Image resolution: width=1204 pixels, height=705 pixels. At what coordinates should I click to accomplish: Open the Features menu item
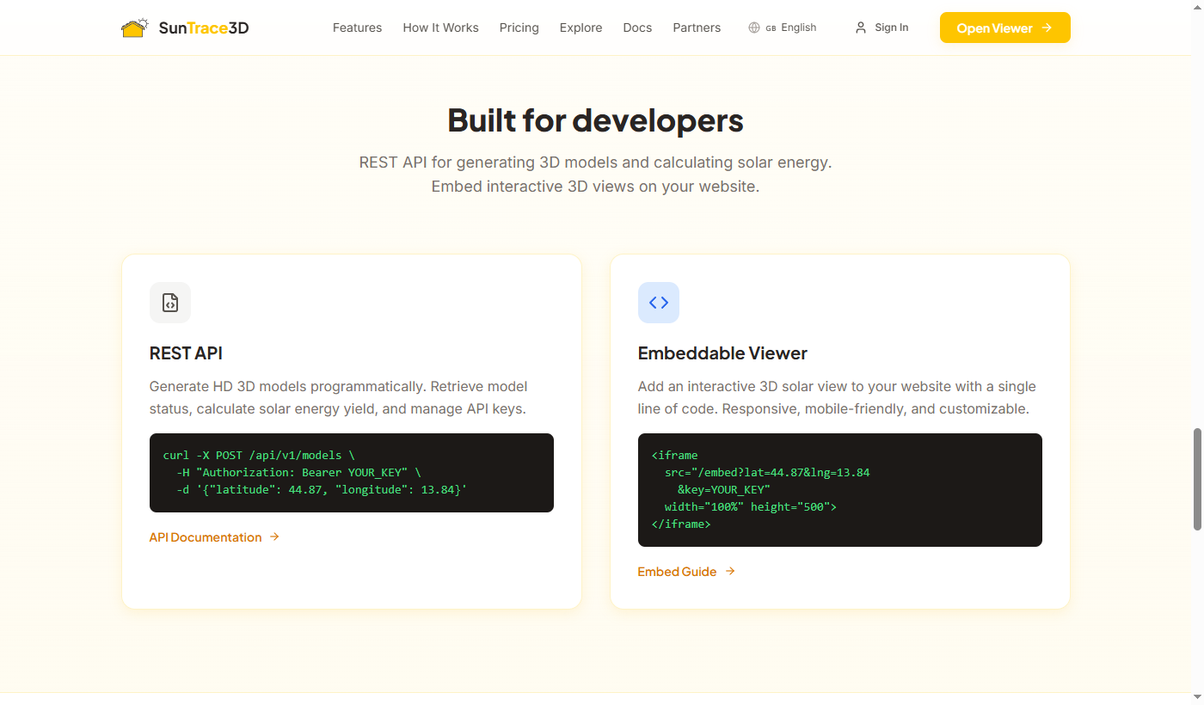[x=357, y=28]
